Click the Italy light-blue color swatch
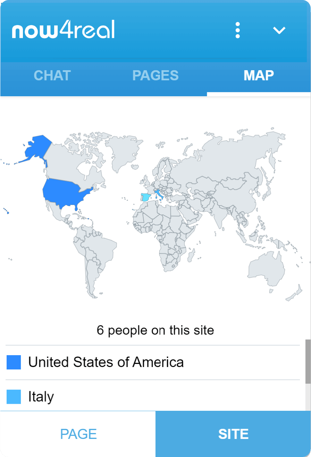Viewport: 311px width, 457px height. (x=14, y=397)
